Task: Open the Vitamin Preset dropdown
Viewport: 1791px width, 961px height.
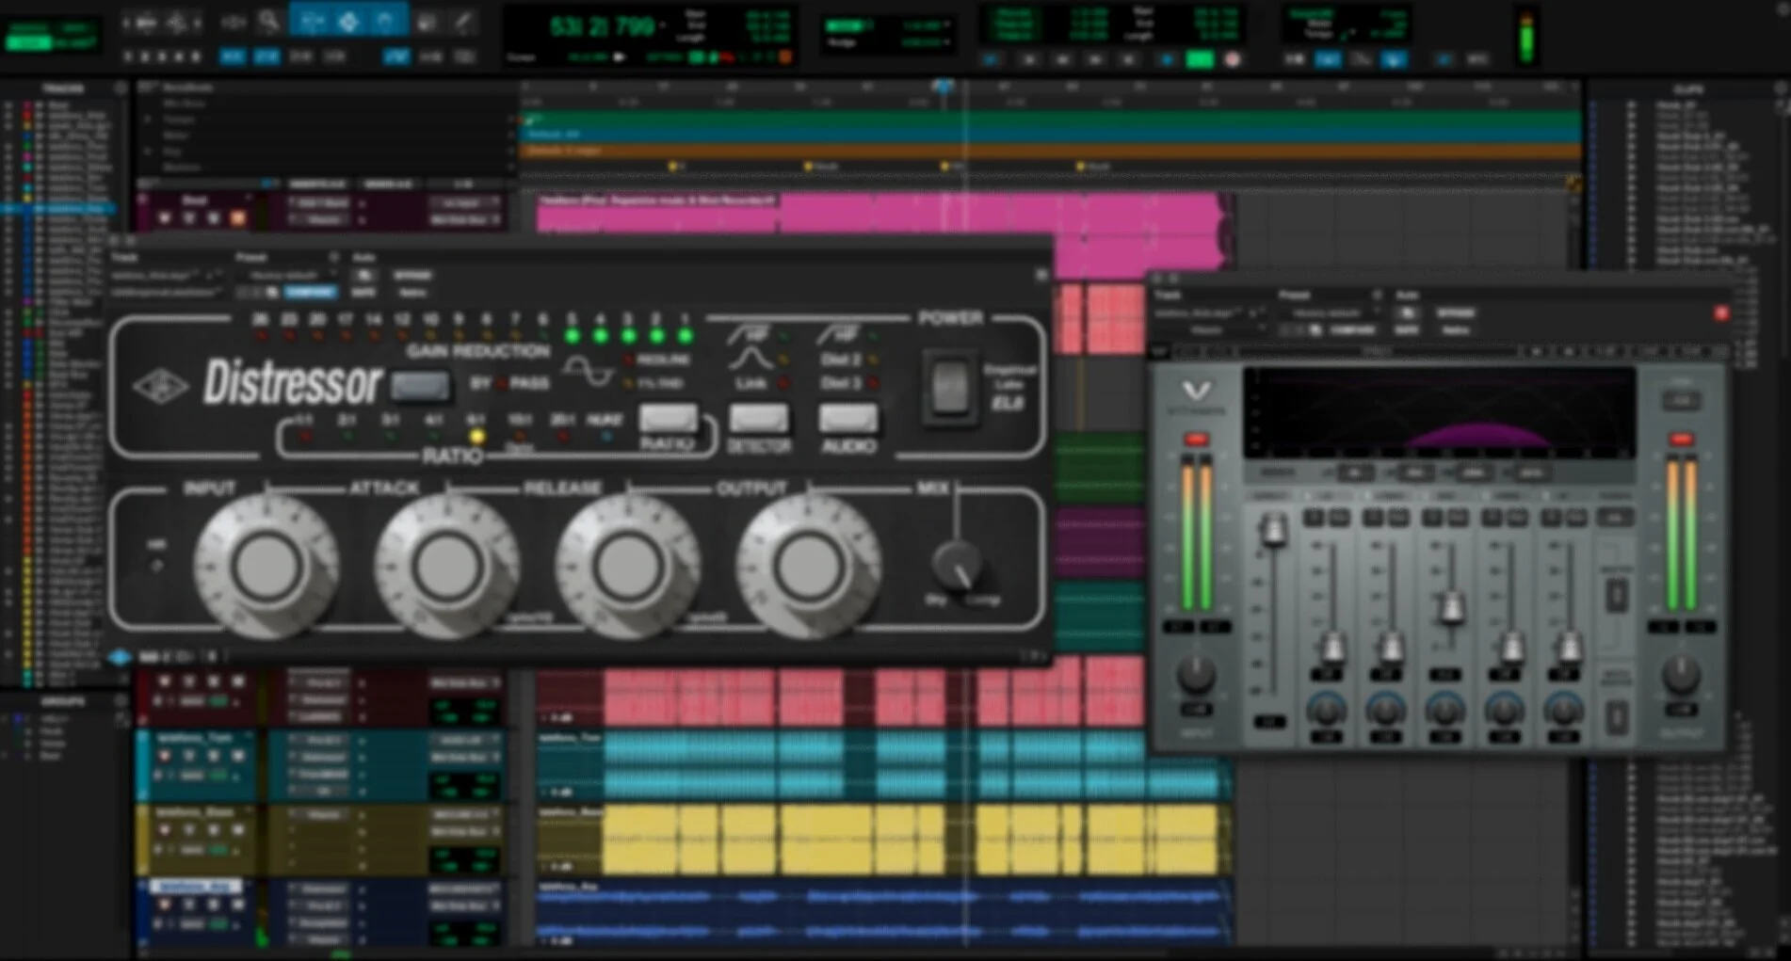Action: pos(1328,312)
